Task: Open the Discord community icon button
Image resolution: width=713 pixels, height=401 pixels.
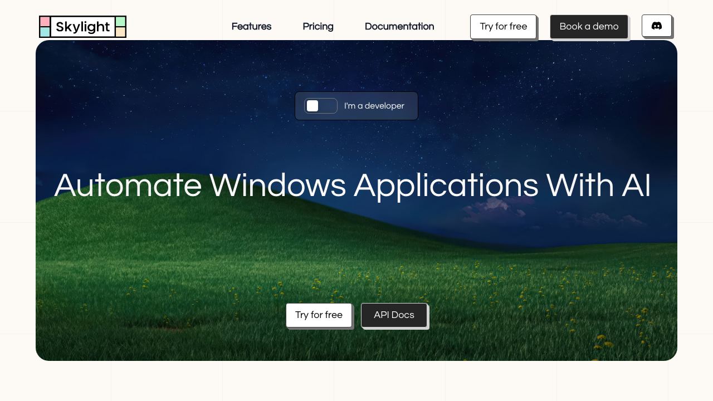Action: (x=657, y=26)
